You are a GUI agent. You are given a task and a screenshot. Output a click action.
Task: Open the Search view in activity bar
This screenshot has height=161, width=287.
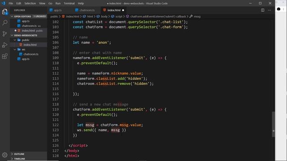[5, 23]
